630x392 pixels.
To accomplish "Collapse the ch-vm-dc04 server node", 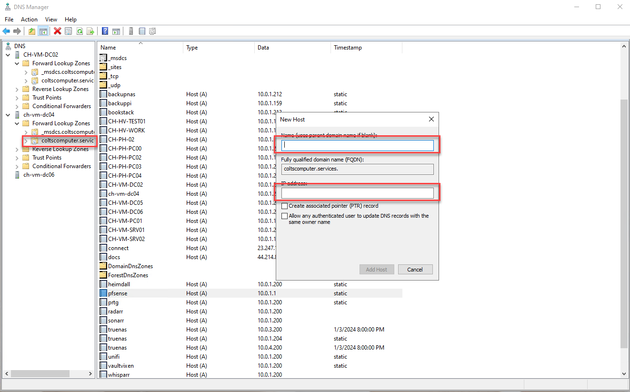I will pyautogui.click(x=8, y=115).
